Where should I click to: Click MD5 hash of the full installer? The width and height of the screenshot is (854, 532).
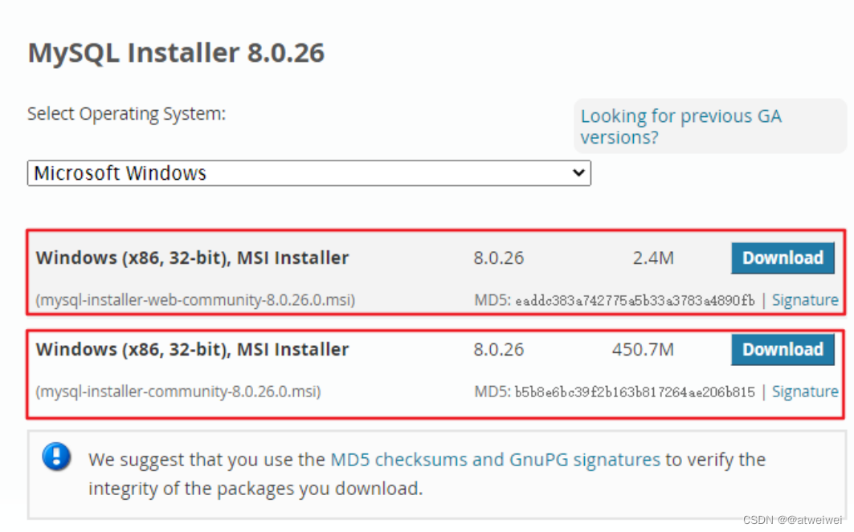coord(635,392)
